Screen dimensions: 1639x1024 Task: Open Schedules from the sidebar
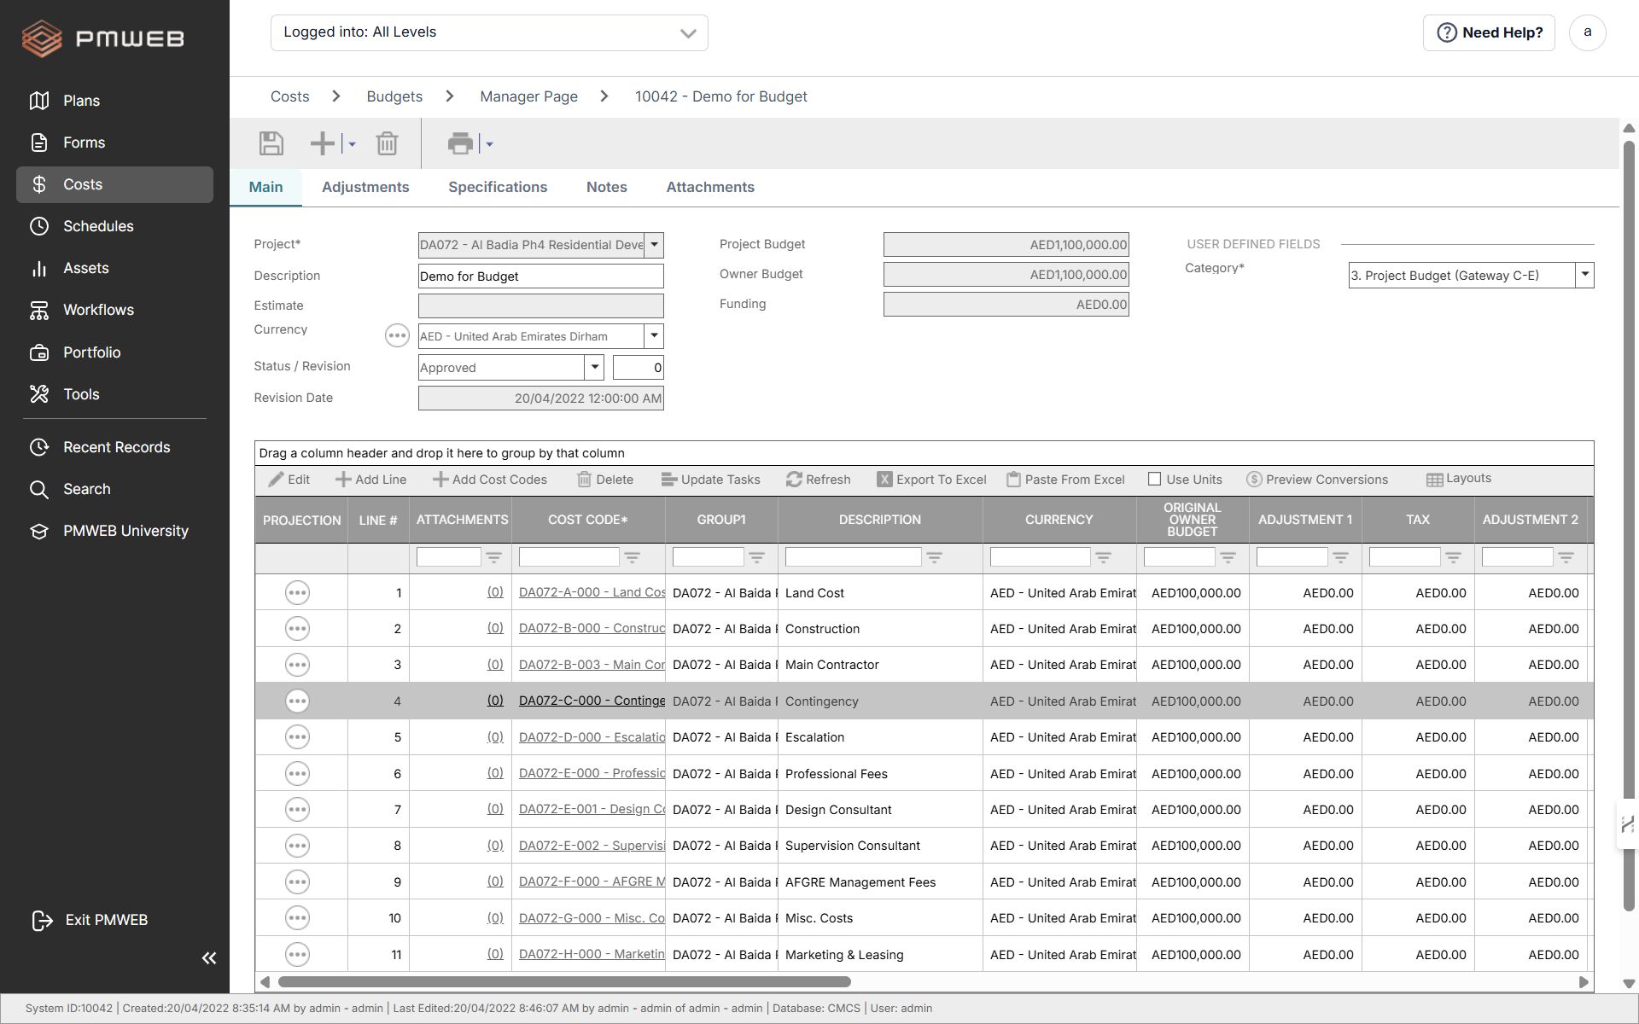point(98,226)
